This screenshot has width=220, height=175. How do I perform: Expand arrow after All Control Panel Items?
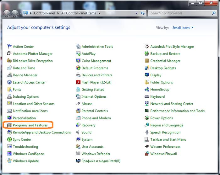click(99, 13)
